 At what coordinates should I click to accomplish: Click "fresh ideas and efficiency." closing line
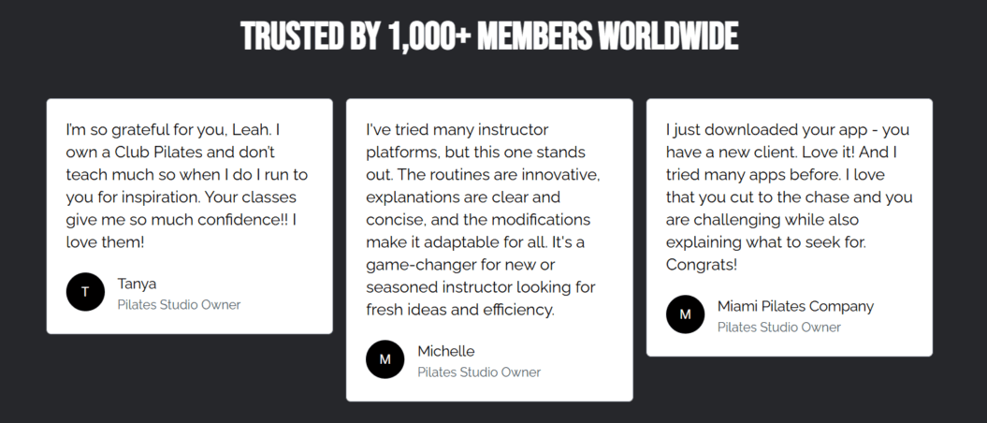pyautogui.click(x=460, y=309)
